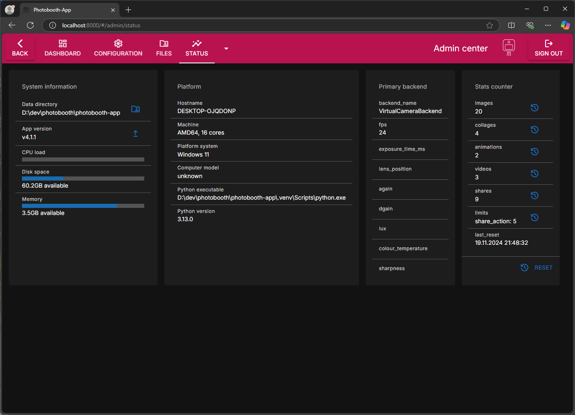Image resolution: width=575 pixels, height=415 pixels.
Task: Open a new browser tab
Action: 128,10
